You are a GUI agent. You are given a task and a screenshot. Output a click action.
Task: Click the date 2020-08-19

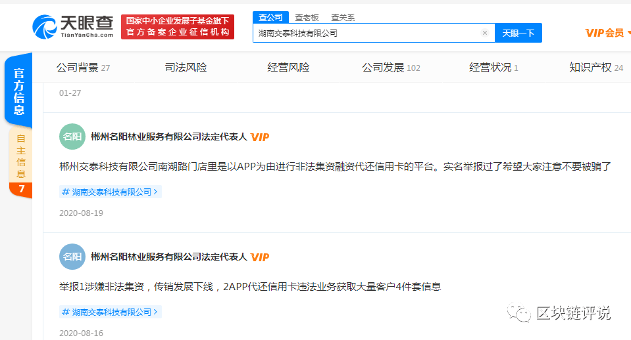[x=82, y=213]
